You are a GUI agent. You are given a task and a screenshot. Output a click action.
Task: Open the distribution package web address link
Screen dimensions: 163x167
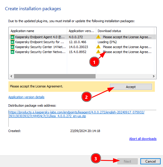point(76,114)
